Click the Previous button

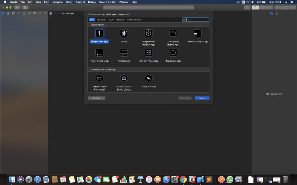pos(185,98)
